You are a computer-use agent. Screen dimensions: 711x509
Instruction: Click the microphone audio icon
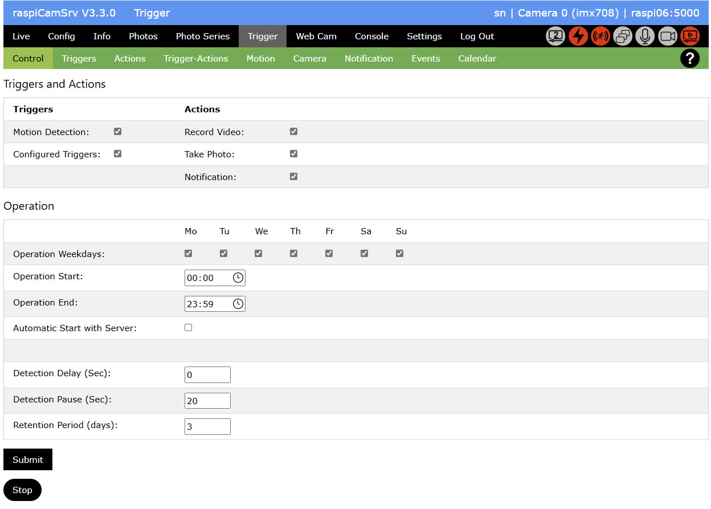[644, 36]
